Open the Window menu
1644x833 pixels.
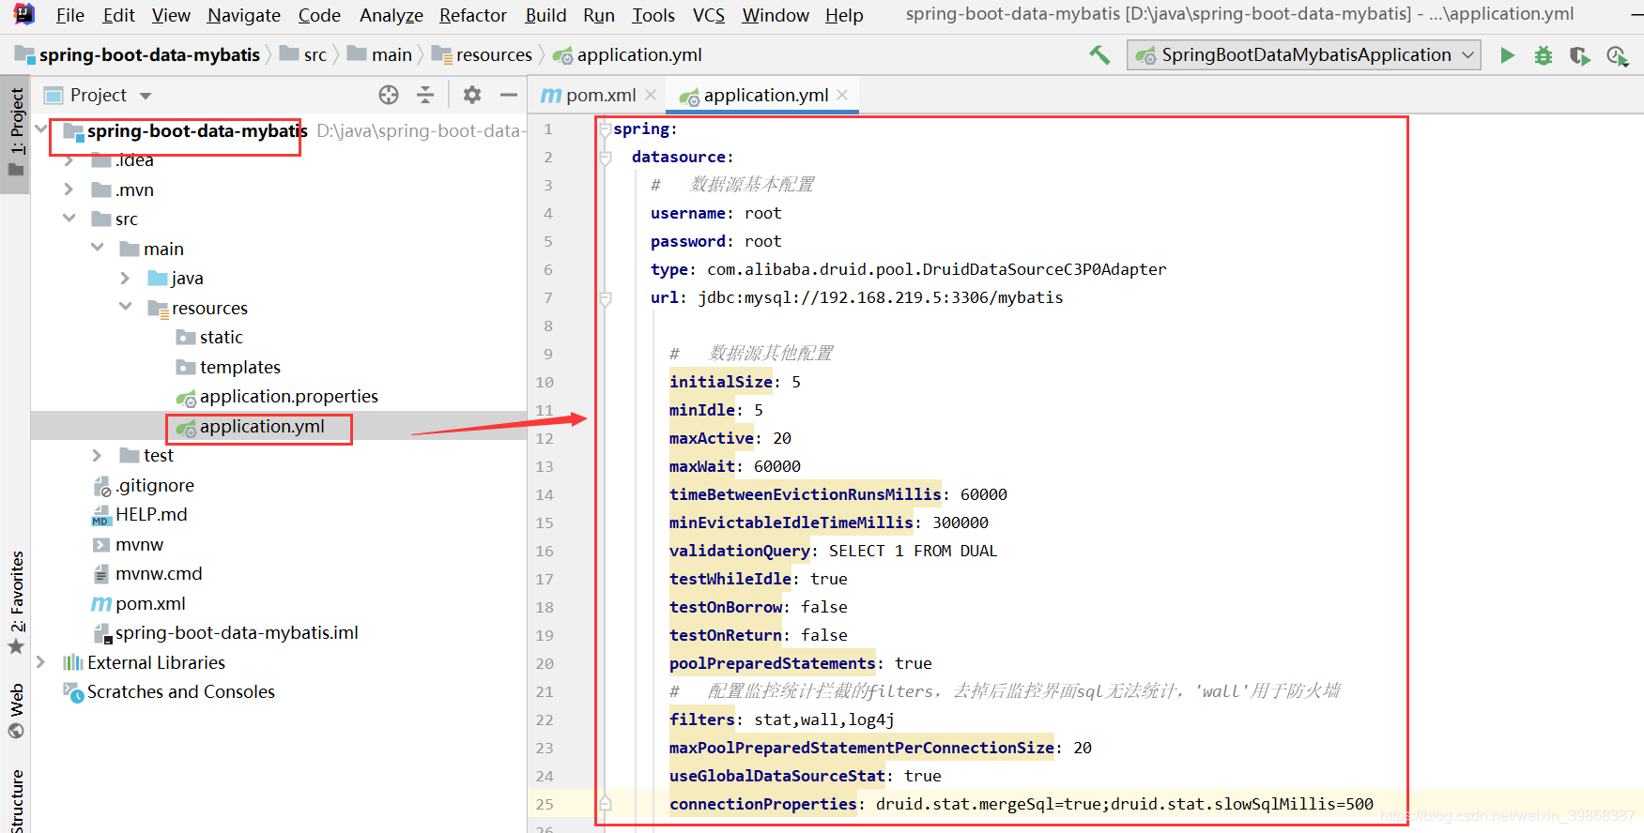776,15
